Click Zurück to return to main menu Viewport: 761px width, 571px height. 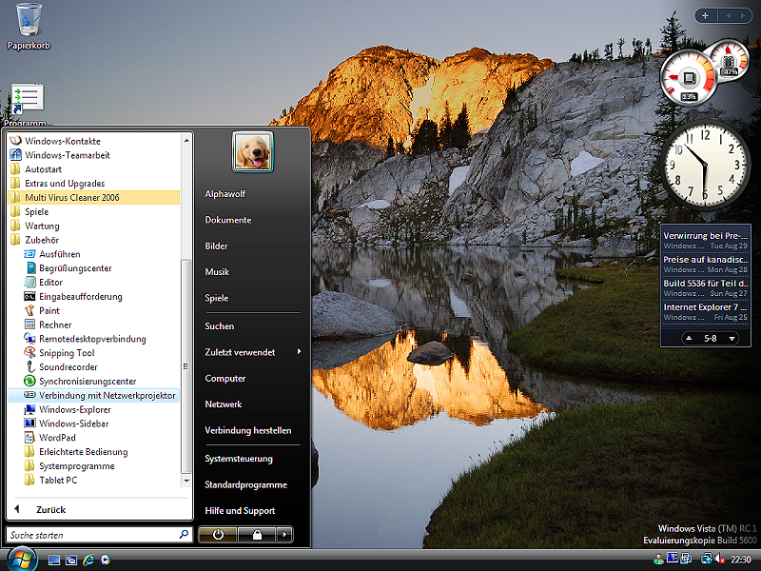pos(49,509)
